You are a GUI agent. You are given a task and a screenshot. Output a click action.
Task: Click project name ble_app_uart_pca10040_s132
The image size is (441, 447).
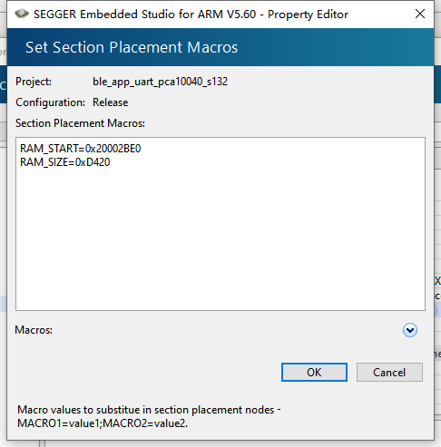pyautogui.click(x=160, y=82)
